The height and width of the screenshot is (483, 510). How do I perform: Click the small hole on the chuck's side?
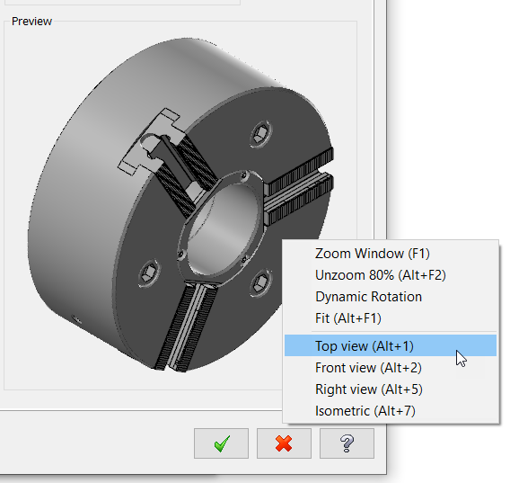[76, 319]
